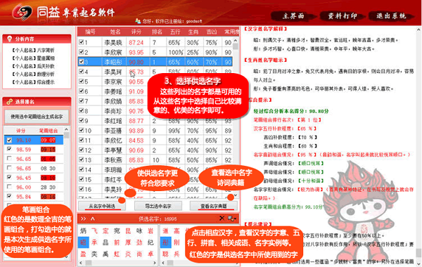Open 资料打印 from the top navigation
422x267 pixels.
(x=342, y=16)
